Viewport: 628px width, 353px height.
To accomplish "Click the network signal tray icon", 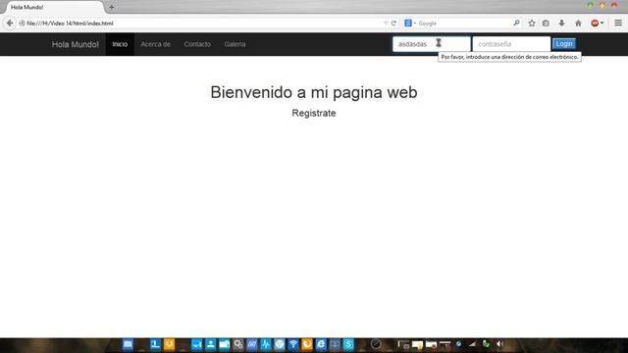I will point(473,344).
